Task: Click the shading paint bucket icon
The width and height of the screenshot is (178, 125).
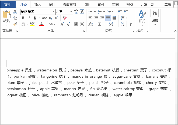Action: [90, 24]
